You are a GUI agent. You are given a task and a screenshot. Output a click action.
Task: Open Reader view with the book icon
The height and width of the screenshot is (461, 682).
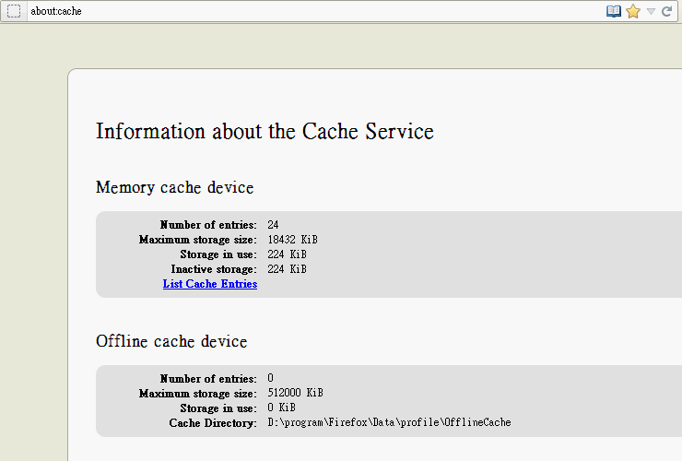614,12
